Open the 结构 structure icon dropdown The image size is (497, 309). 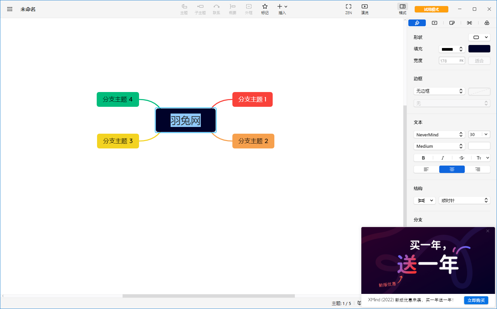pyautogui.click(x=424, y=201)
